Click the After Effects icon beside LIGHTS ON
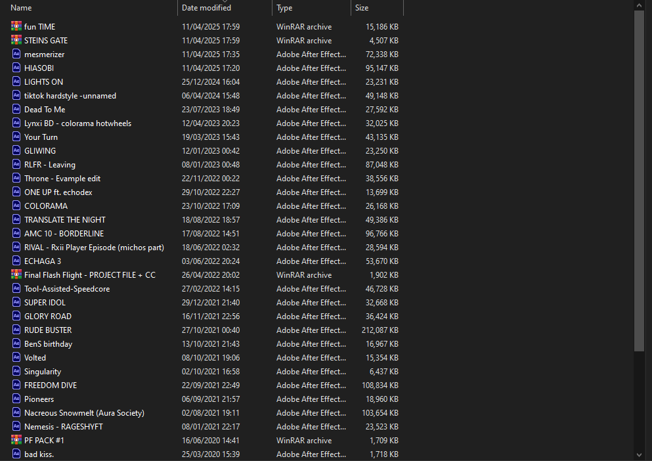 (16, 81)
